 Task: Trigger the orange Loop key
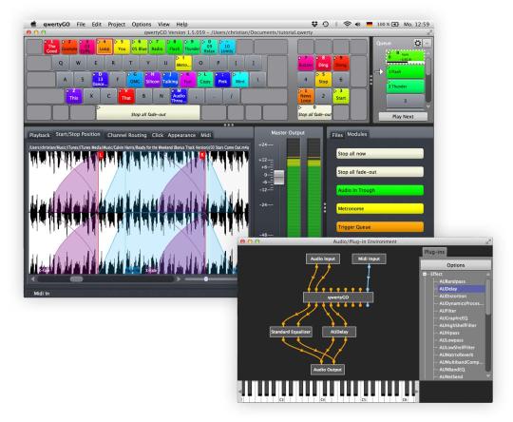(104, 47)
